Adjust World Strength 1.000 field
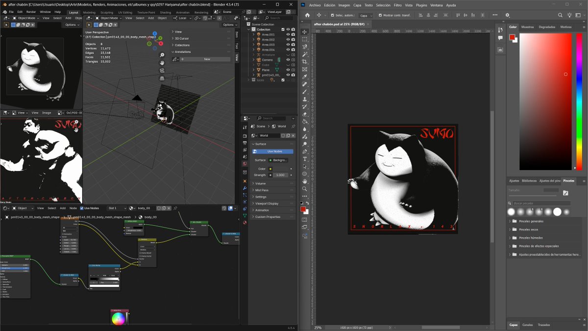Screen dimensions: 588x331 280,175
